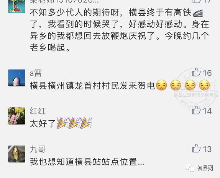This screenshot has width=220, height=178.
Task: Tap thumbs-up on 九哥's comment
Action: tap(196, 148)
